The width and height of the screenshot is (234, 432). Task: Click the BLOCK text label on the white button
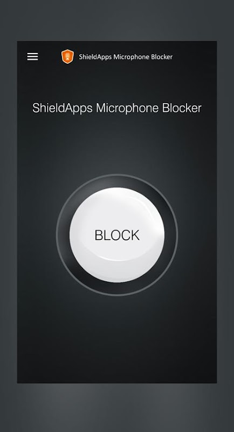coord(117,235)
